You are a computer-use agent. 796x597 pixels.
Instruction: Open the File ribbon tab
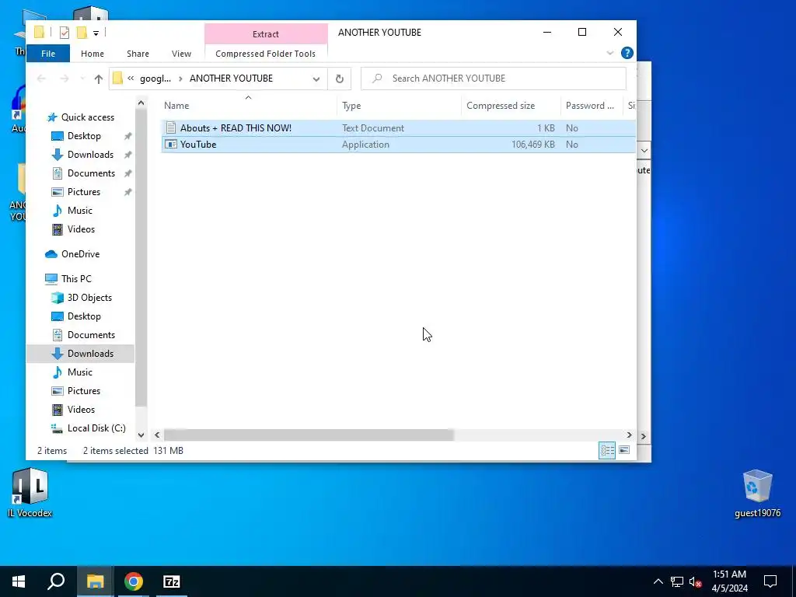coord(48,54)
